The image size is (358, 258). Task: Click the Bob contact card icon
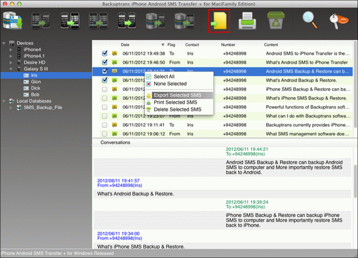click(26, 95)
